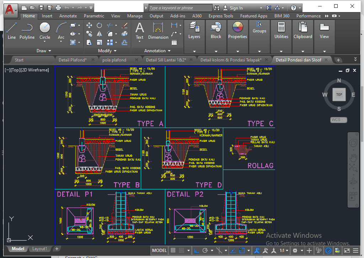Open the annotation scale 1:1 dropdown
This screenshot has height=258, width=364.
[284, 251]
